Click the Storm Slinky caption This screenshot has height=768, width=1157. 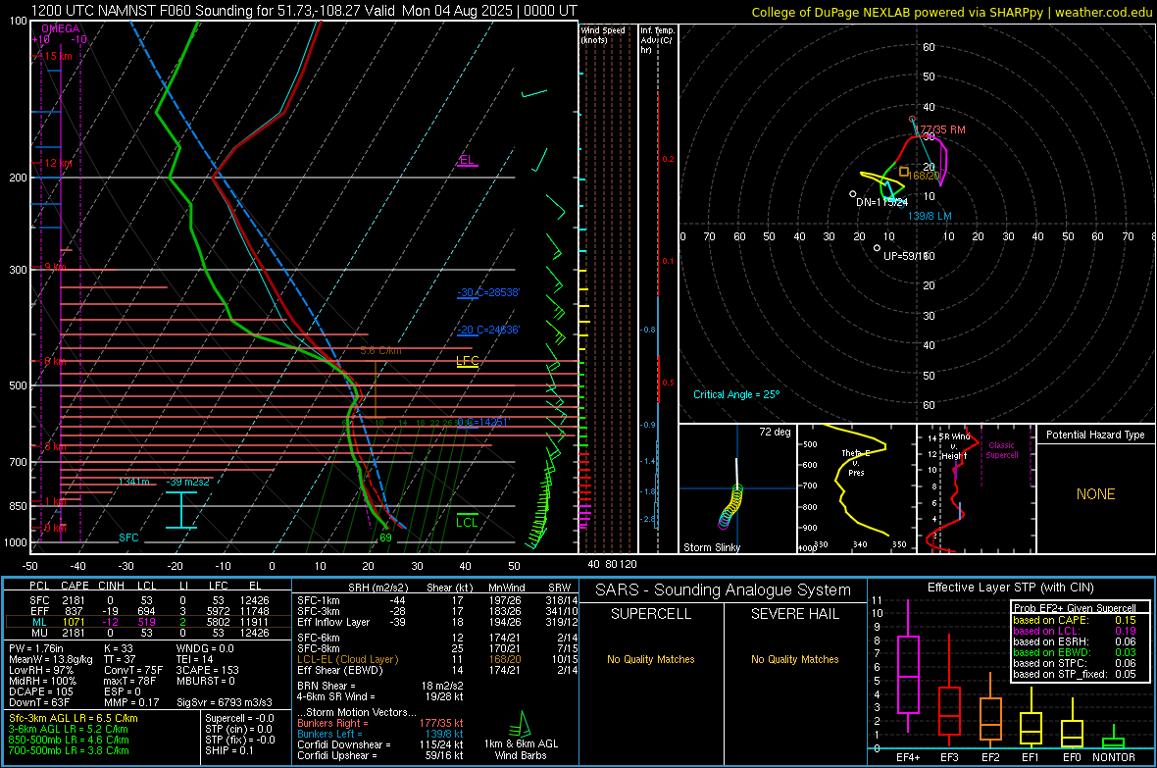[711, 547]
